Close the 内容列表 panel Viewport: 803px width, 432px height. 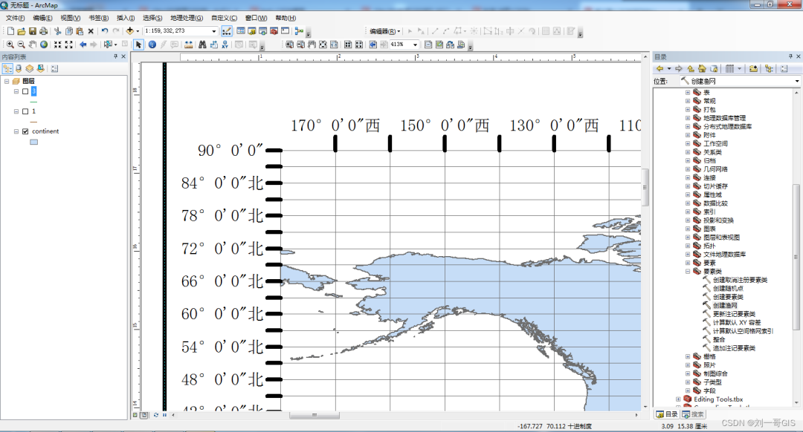point(123,56)
